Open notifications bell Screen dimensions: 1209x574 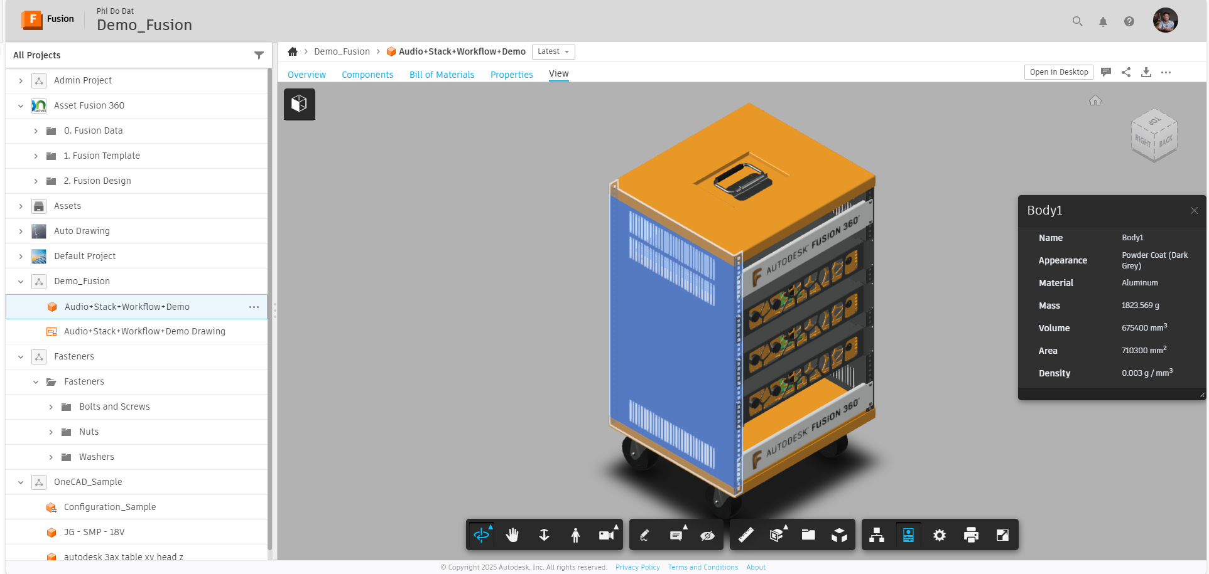pos(1103,22)
